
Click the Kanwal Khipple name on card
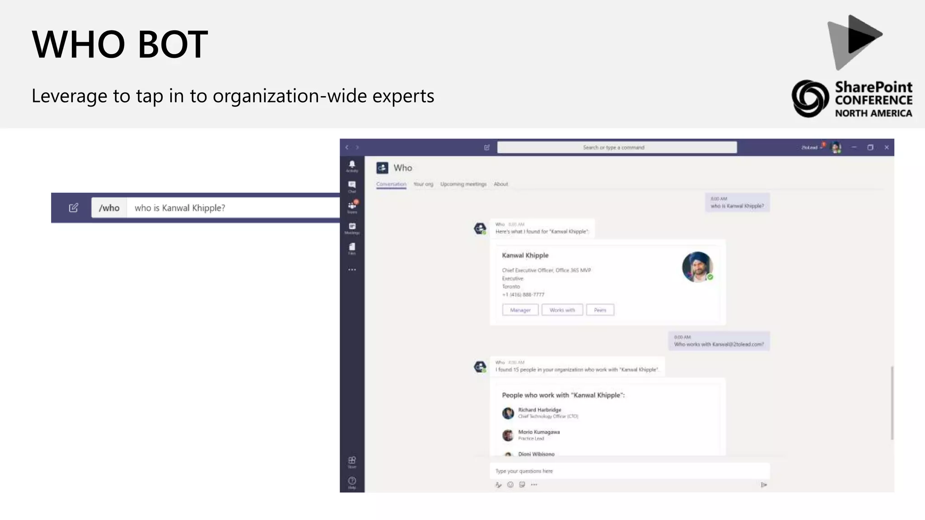pyautogui.click(x=525, y=255)
